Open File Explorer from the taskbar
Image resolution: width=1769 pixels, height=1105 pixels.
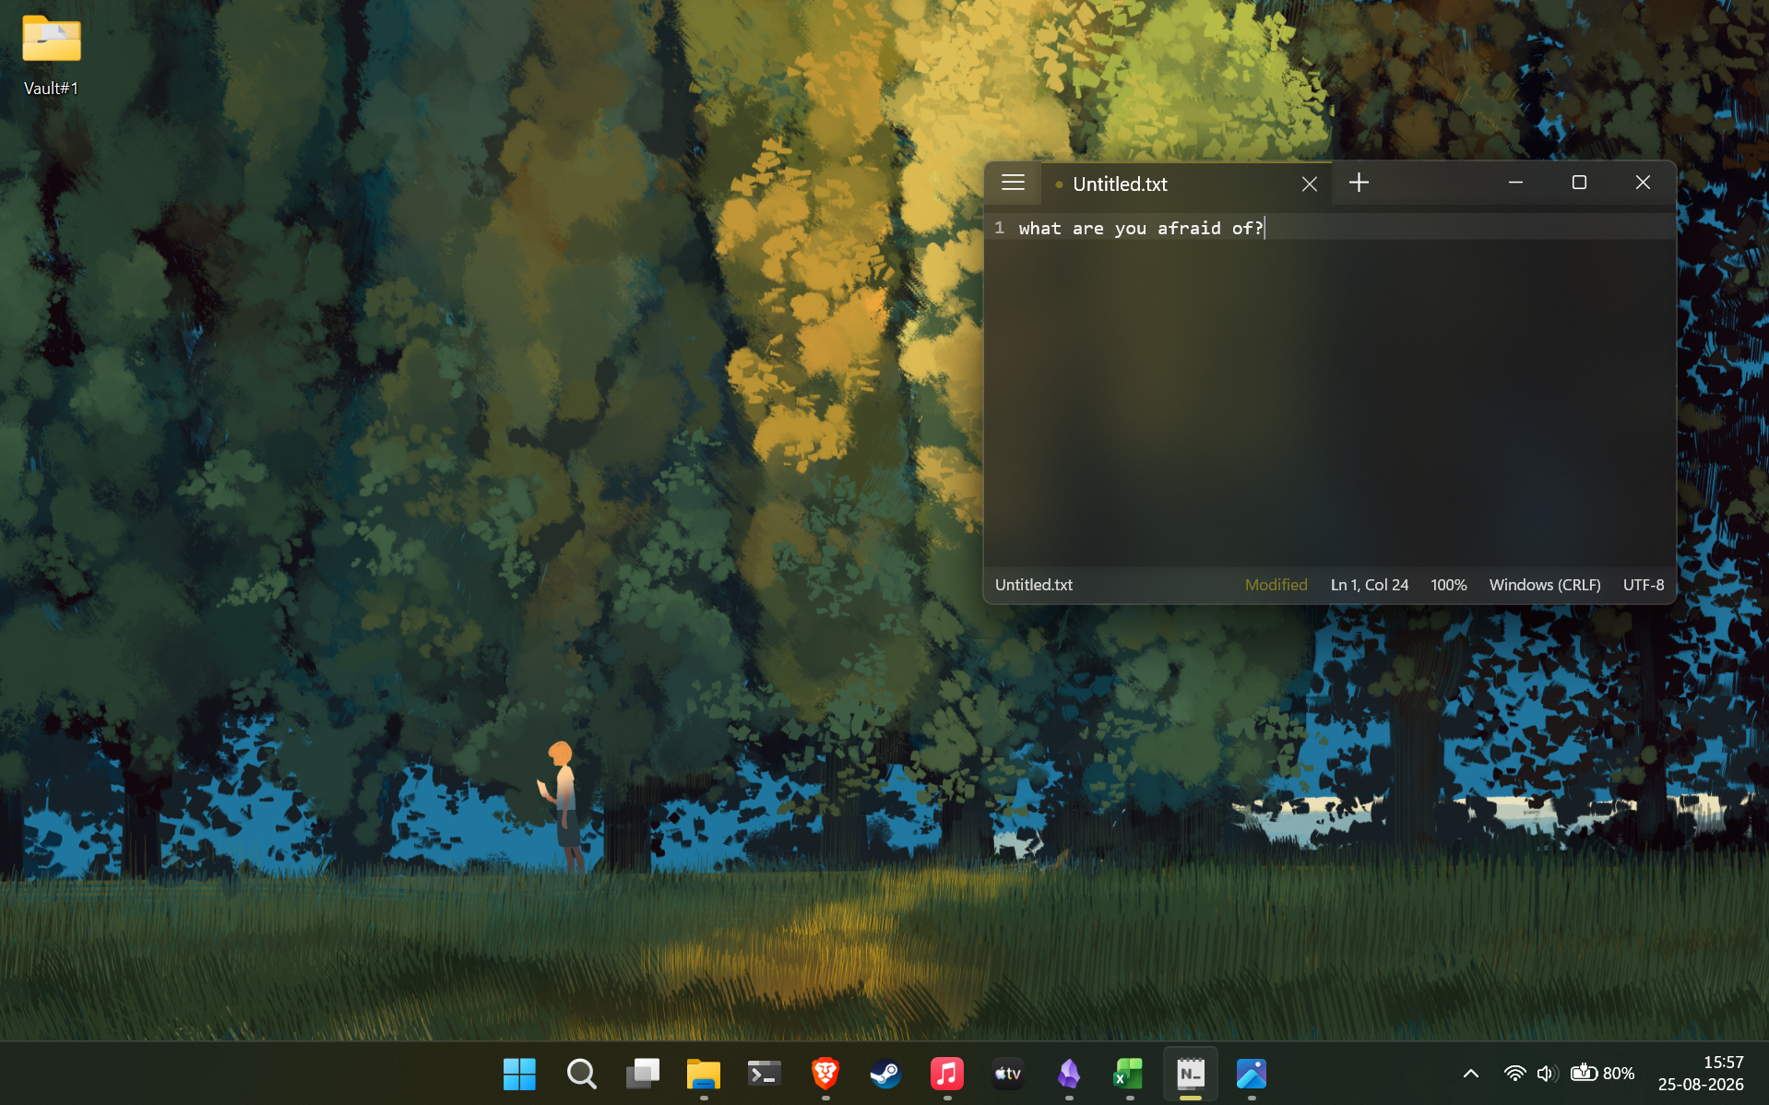(703, 1074)
